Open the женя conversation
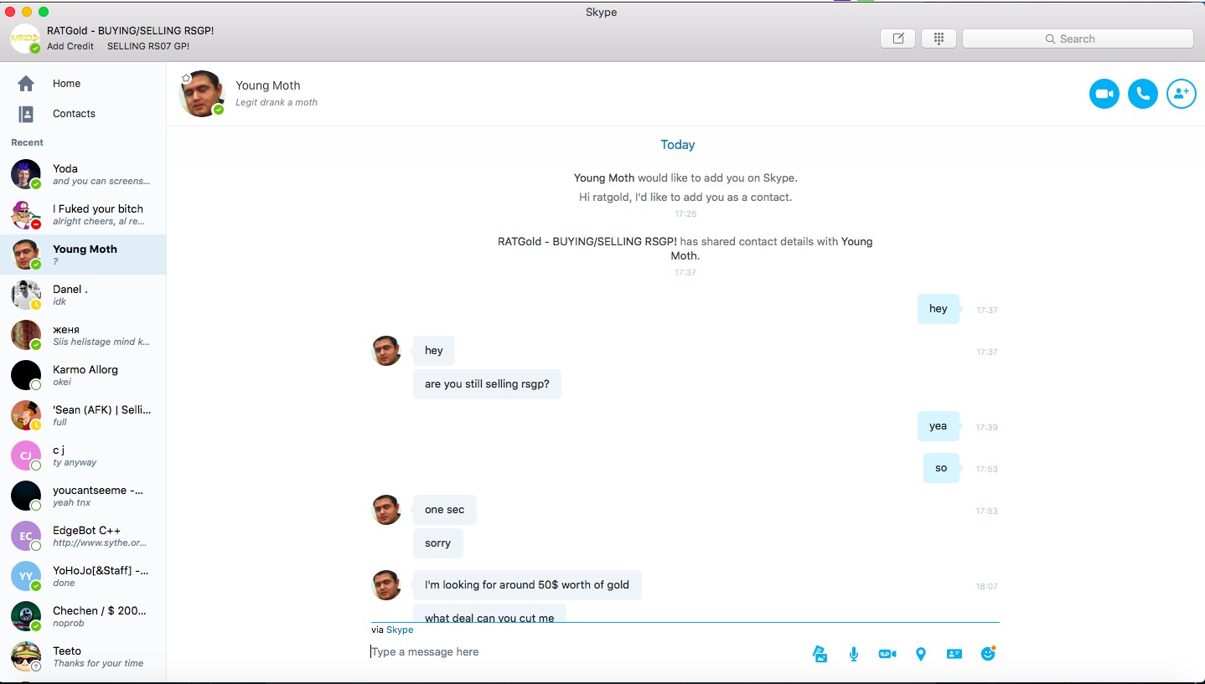Screen dimensions: 1205x684 pos(83,335)
